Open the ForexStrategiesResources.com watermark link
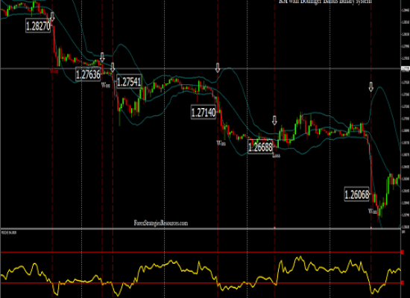410x298 pixels. pos(161,223)
